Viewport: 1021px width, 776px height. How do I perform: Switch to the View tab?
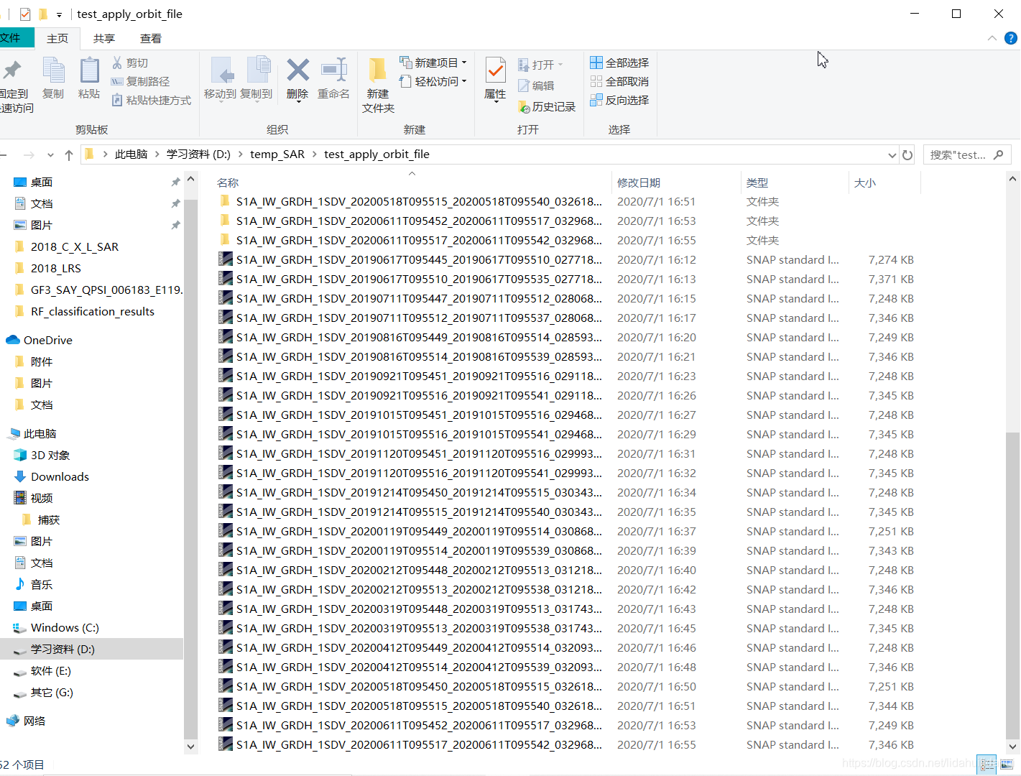pos(151,39)
